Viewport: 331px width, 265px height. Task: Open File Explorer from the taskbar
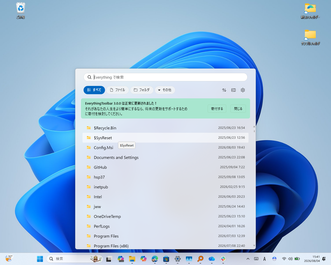tap(132, 259)
